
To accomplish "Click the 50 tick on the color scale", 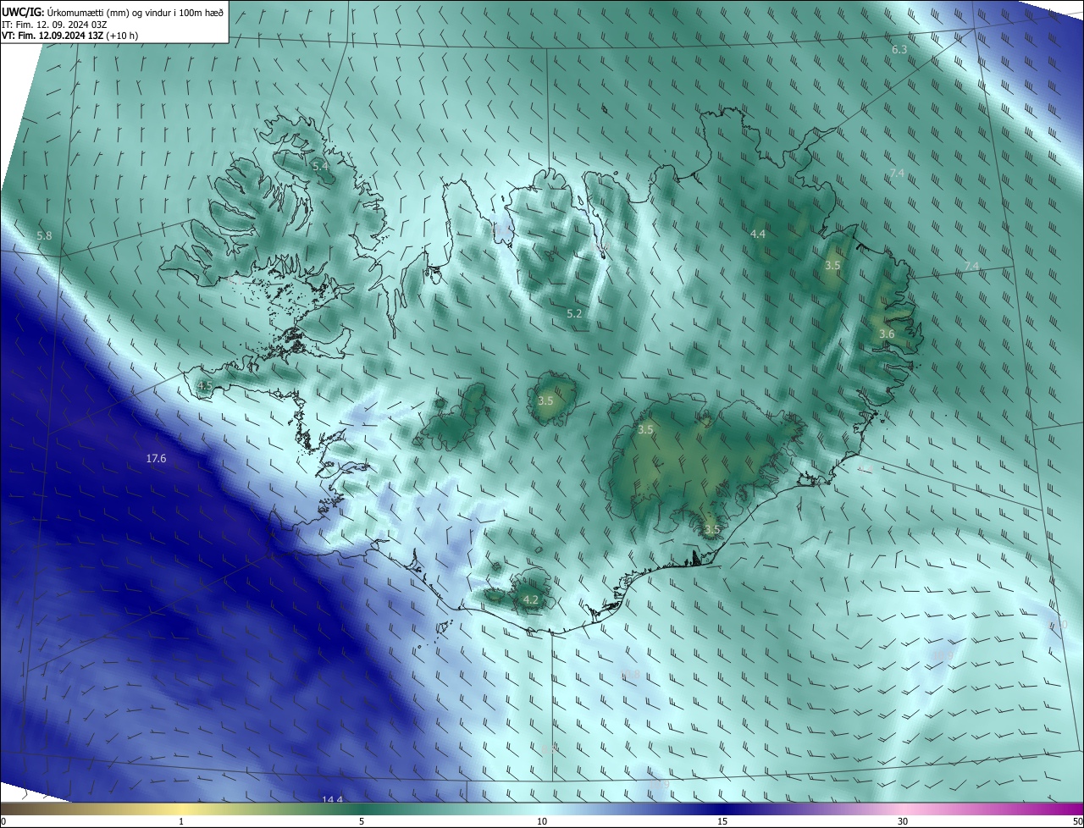I will (x=1077, y=821).
